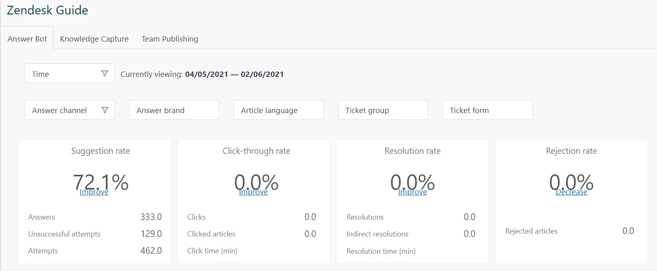Viewport: 657px width, 271px height.
Task: Click the Click time (min) label
Action: (x=212, y=251)
